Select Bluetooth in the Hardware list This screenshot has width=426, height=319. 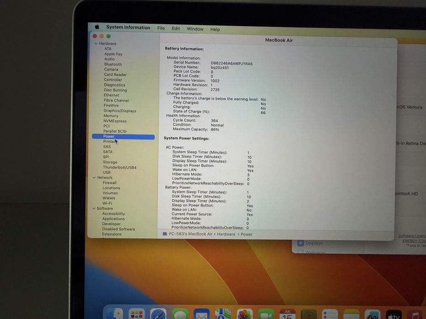113,64
